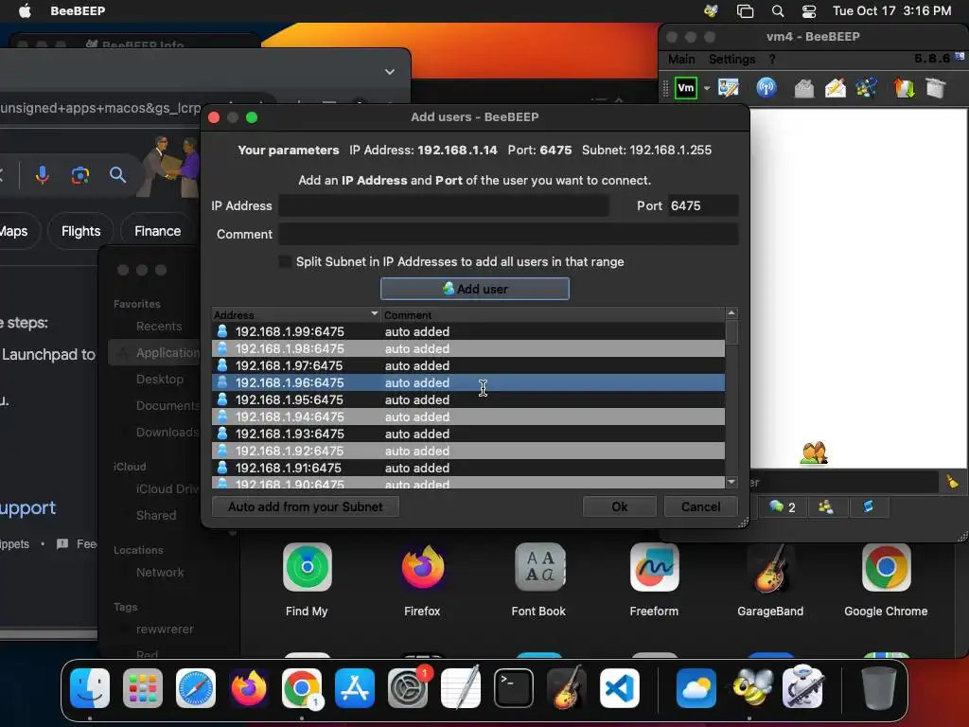Click the magnifier search icon in browser
The height and width of the screenshot is (727, 969).
[117, 175]
